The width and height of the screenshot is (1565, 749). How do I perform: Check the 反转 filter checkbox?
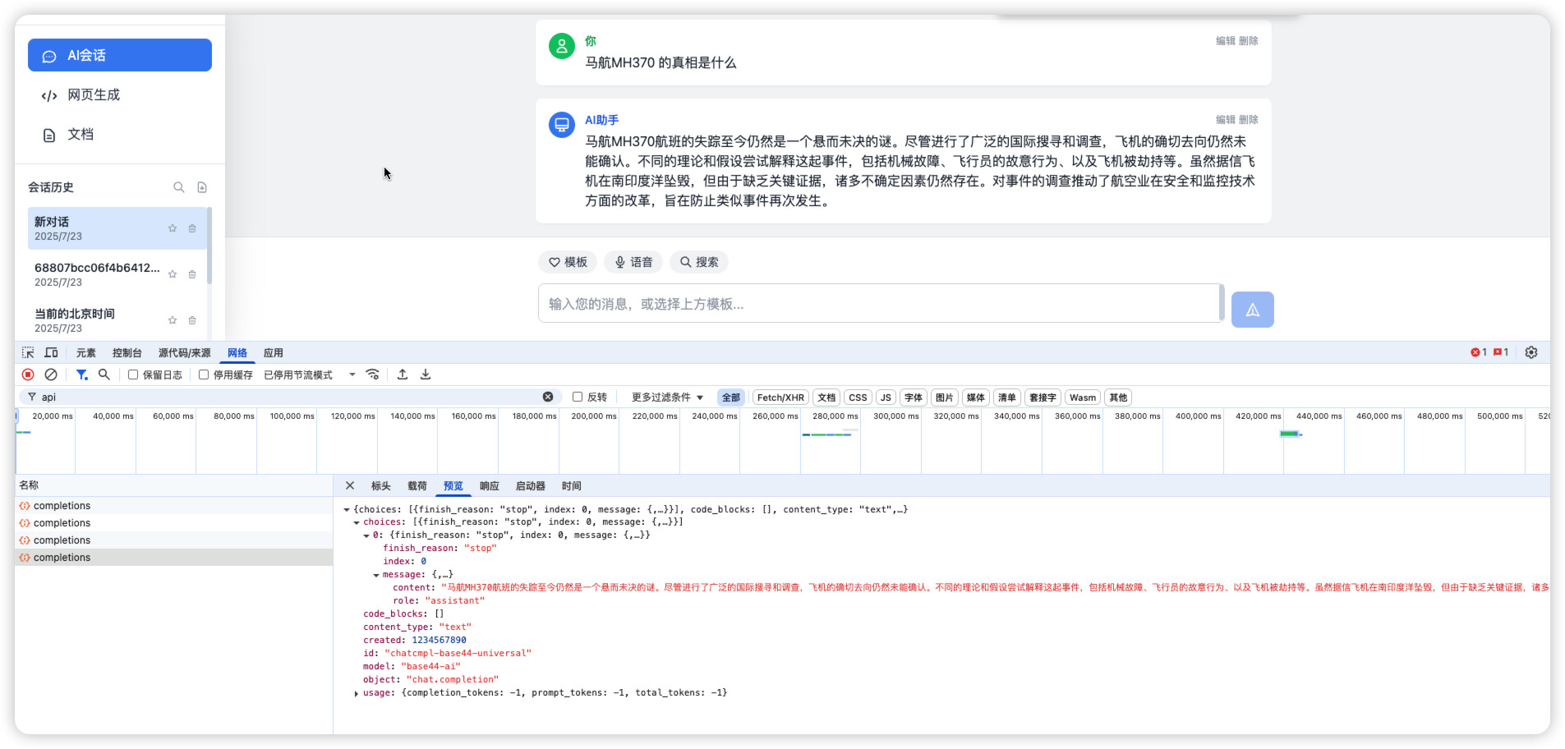pyautogui.click(x=578, y=397)
